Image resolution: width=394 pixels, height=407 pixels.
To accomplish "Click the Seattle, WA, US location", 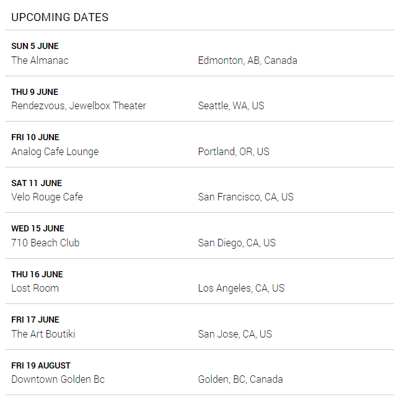I will (x=231, y=105).
